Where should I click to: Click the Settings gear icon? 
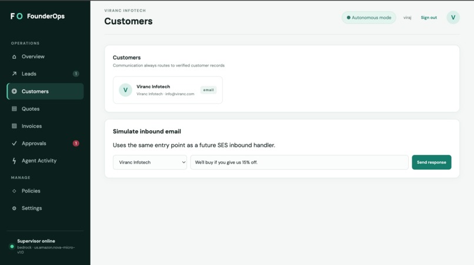click(x=14, y=208)
